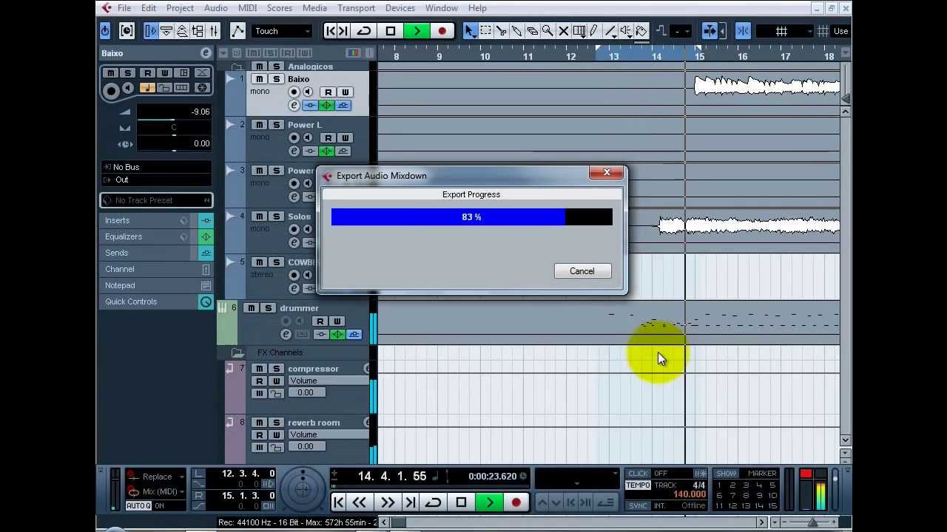Click inspector record enable round button
The height and width of the screenshot is (532, 947).
coord(111,90)
